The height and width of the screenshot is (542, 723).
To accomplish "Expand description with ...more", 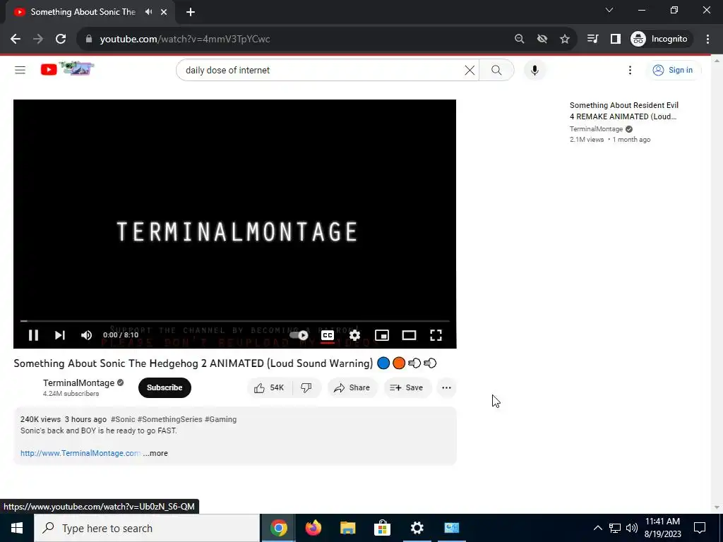I will (x=155, y=453).
